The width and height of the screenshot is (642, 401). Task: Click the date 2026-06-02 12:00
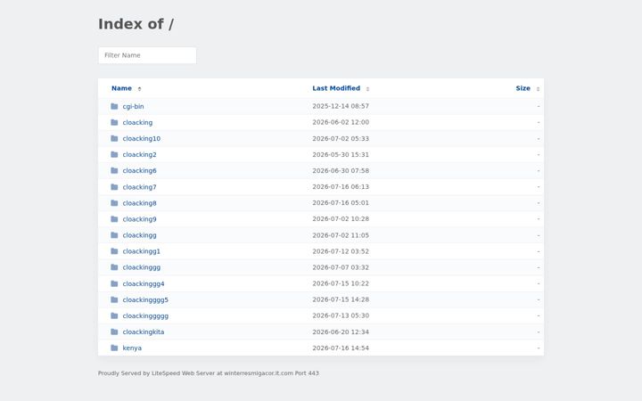pos(341,122)
